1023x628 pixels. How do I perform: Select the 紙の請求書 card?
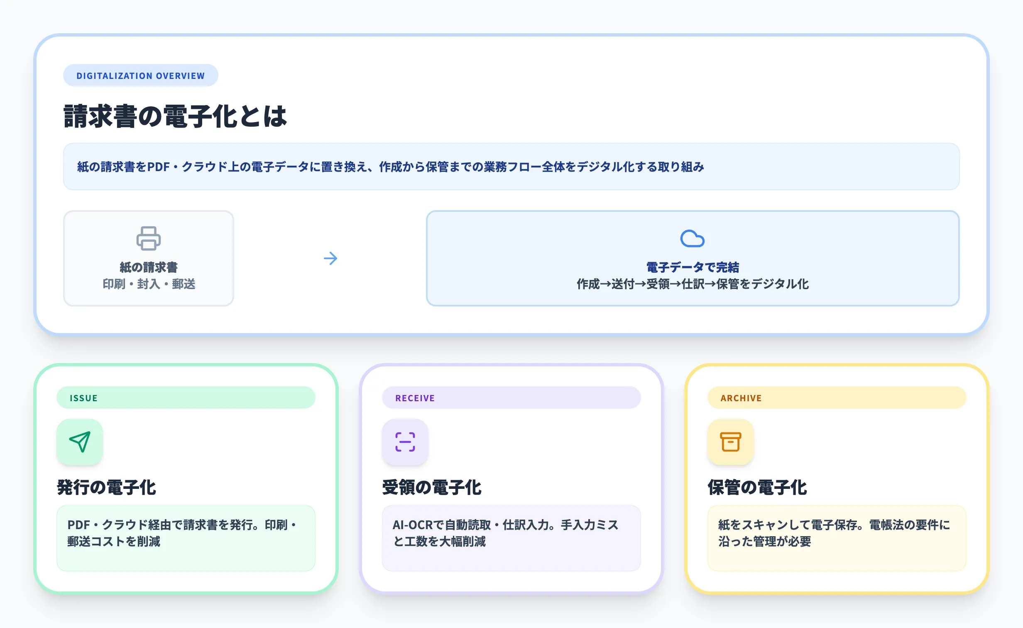[148, 258]
